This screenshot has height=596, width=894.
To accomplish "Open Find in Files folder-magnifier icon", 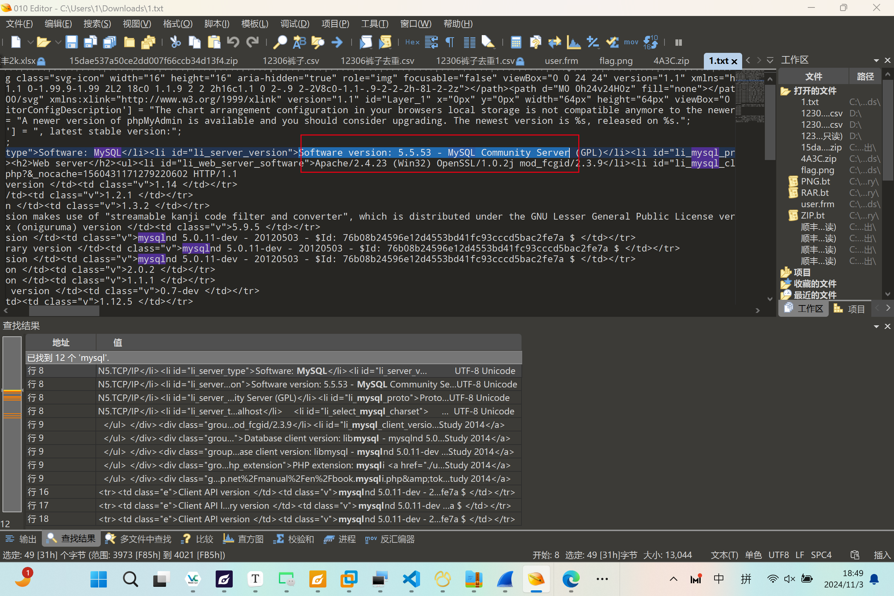I will pos(318,42).
